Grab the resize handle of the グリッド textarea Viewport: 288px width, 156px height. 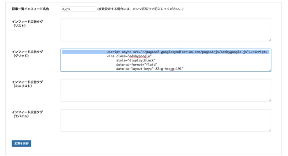(270, 70)
